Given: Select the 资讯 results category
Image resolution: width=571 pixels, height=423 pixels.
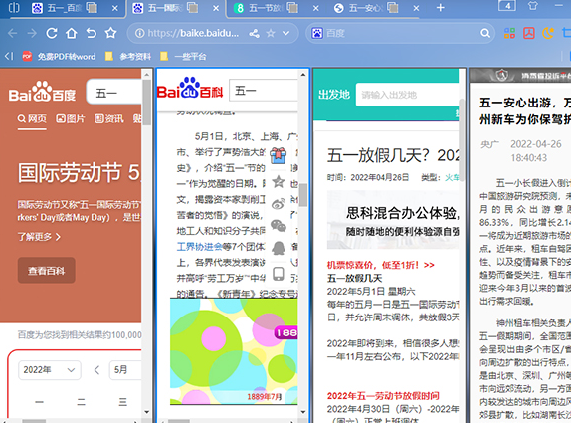Looking at the screenshot, I should click(x=108, y=118).
